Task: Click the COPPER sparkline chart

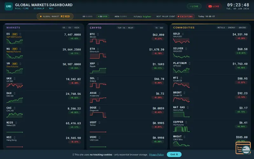Action: point(181,129)
